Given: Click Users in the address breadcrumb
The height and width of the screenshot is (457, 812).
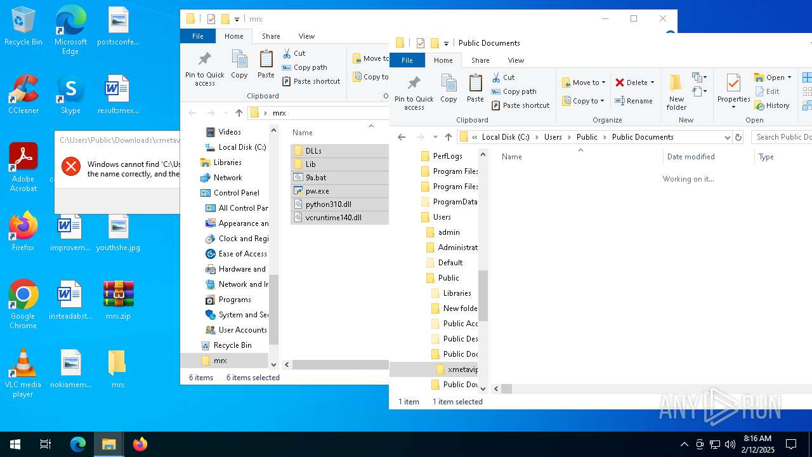Looking at the screenshot, I should (553, 137).
